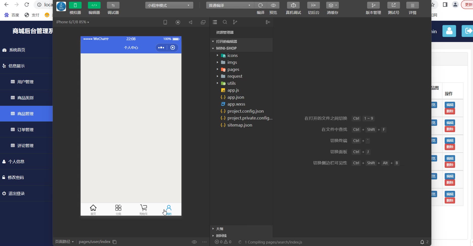Open the 普通编译 compile mode dropdown

pos(230,5)
